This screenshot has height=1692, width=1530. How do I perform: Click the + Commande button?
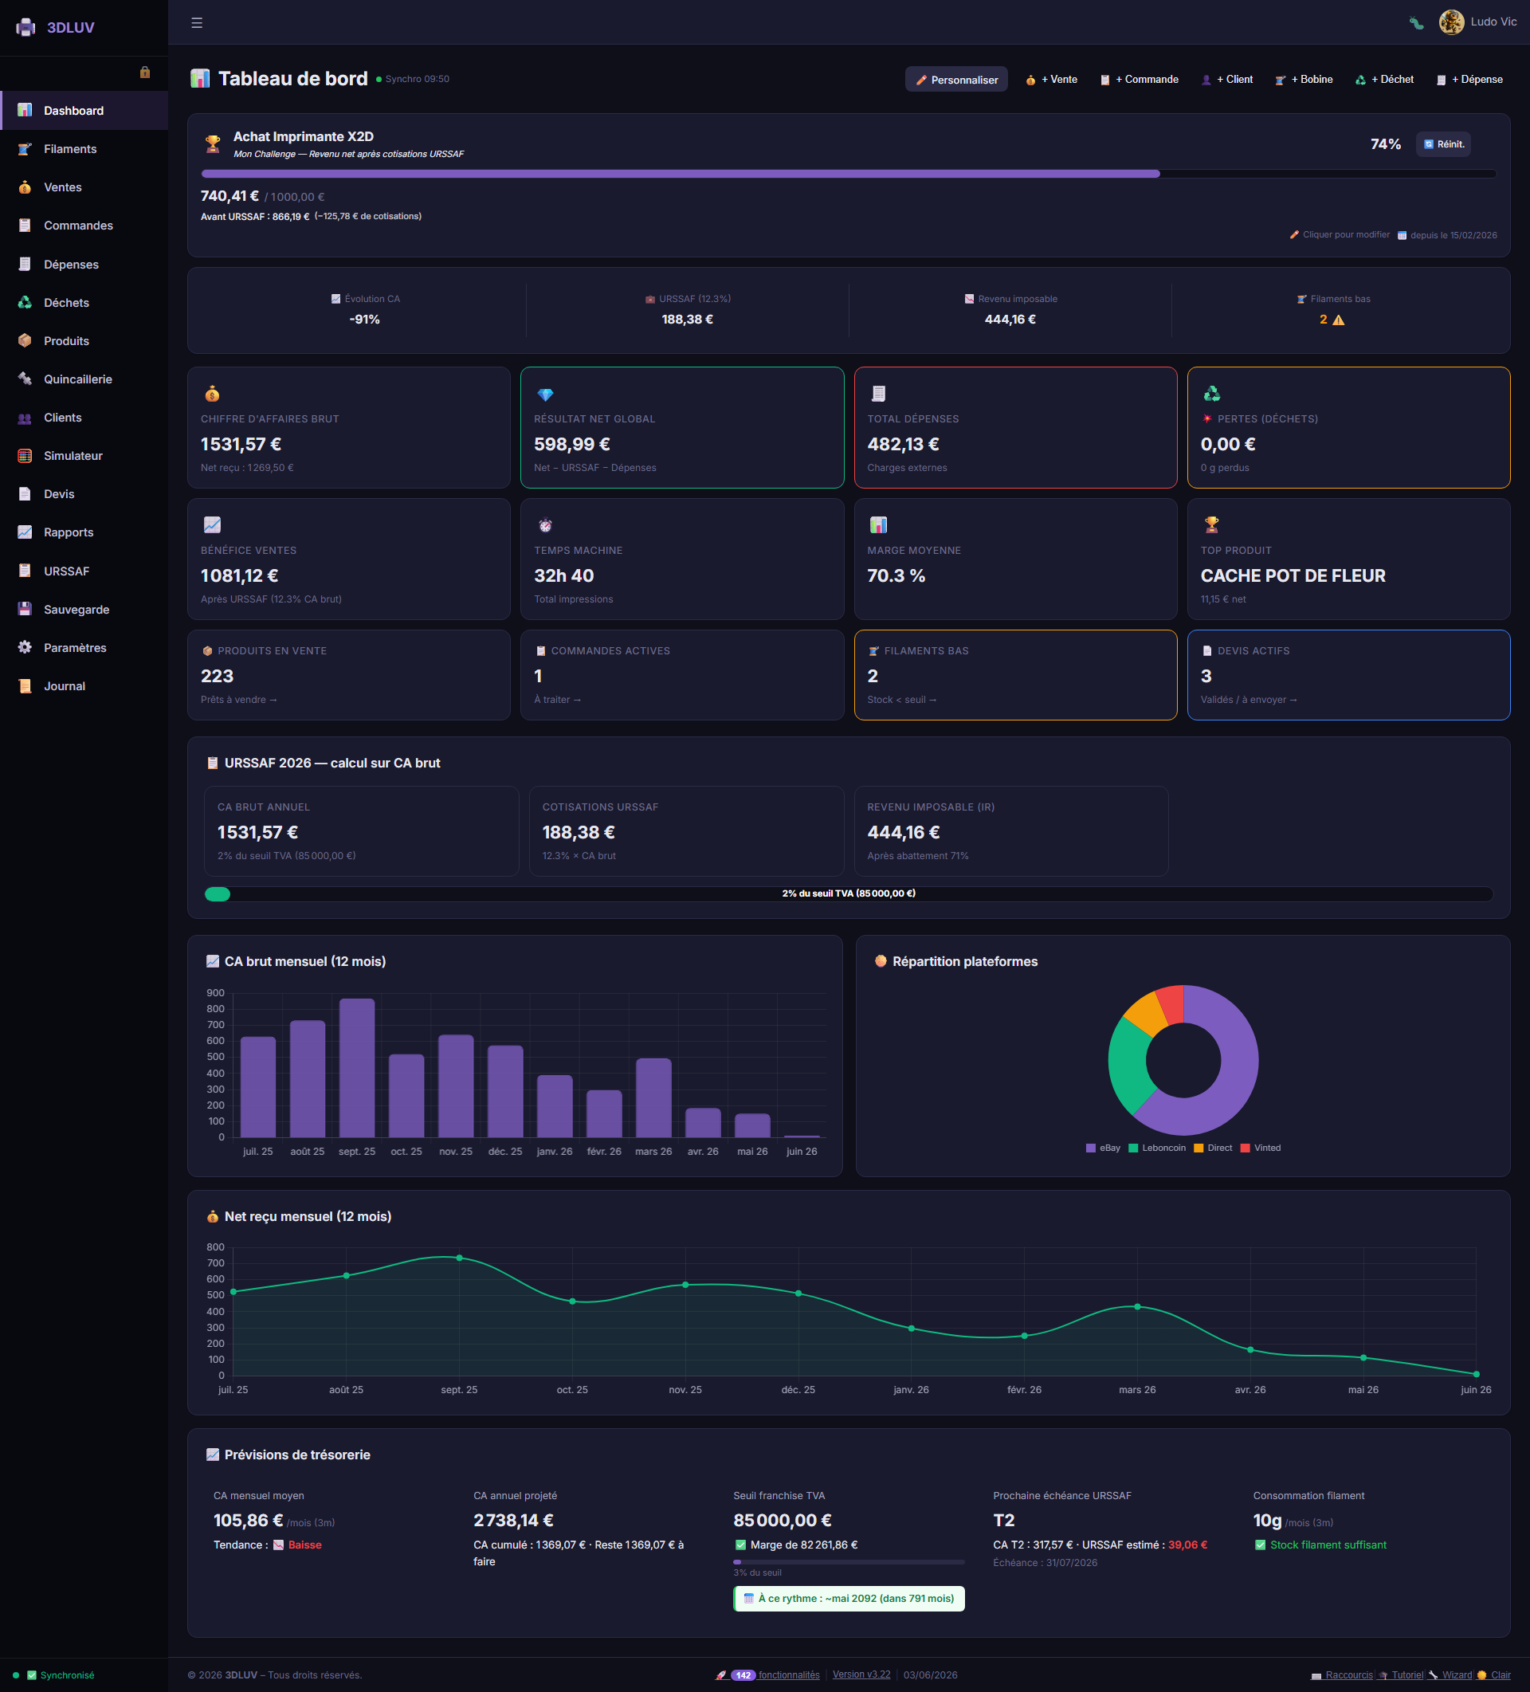pyautogui.click(x=1139, y=80)
